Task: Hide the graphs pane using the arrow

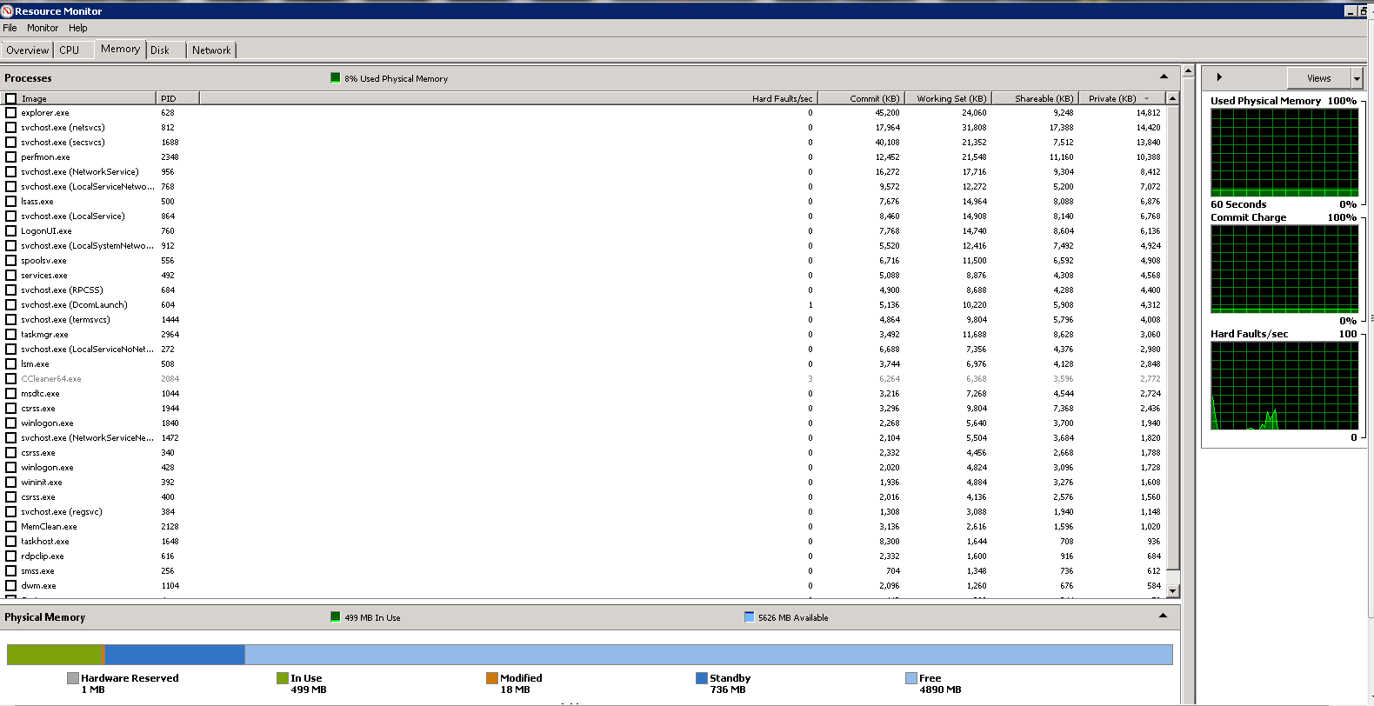Action: (1219, 77)
